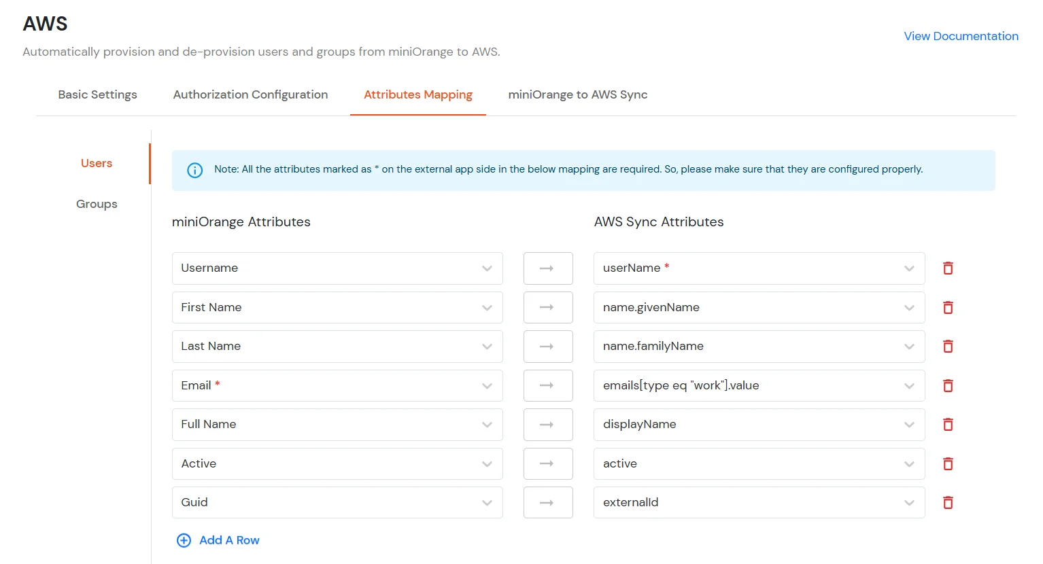Expand the Active attribute dropdown
This screenshot has height=564, width=1043.
487,463
